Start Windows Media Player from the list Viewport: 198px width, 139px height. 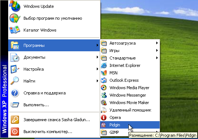click(x=130, y=88)
